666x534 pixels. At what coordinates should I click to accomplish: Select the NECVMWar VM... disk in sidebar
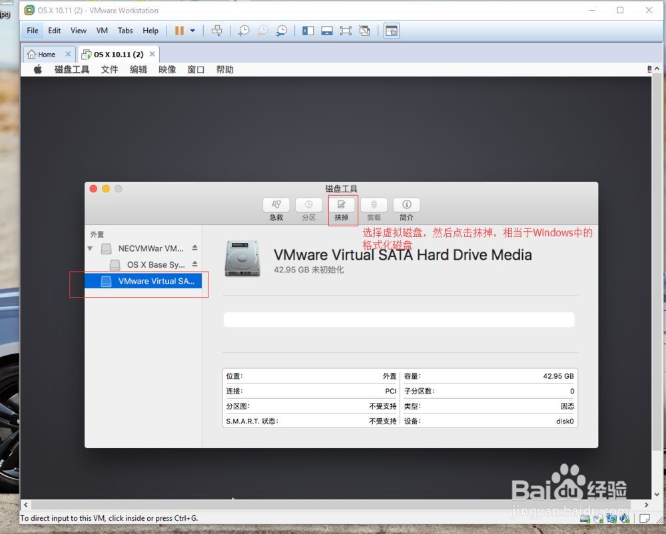(143, 248)
